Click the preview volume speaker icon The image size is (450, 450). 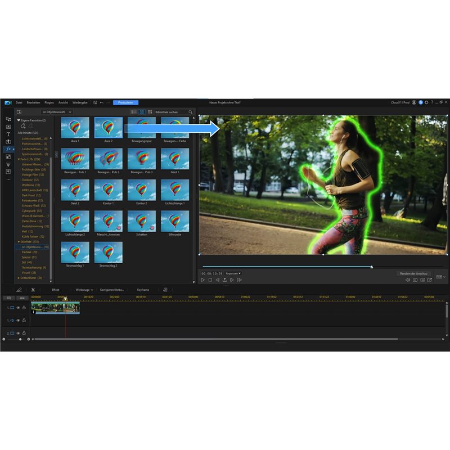pos(408,280)
